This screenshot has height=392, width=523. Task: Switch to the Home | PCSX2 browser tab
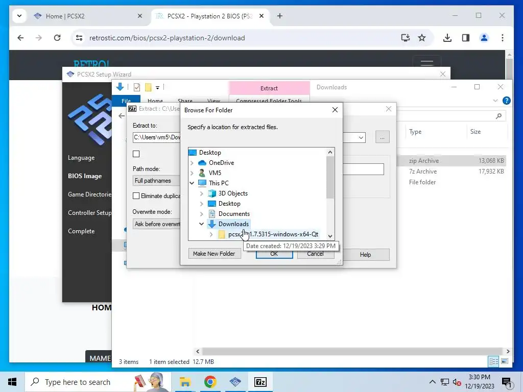pyautogui.click(x=88, y=16)
